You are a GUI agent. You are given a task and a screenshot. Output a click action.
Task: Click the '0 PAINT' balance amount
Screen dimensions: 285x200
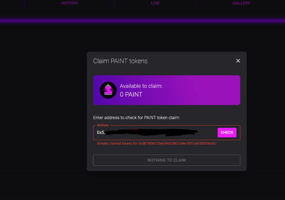(131, 94)
